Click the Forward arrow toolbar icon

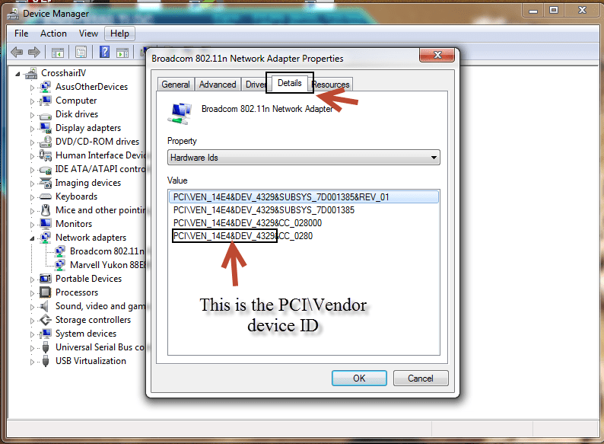pyautogui.click(x=34, y=52)
